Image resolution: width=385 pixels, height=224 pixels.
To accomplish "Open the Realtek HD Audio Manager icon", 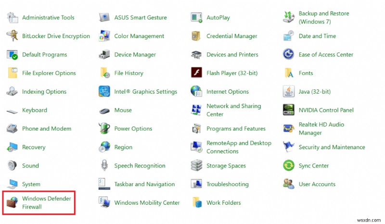I will pos(289,129).
